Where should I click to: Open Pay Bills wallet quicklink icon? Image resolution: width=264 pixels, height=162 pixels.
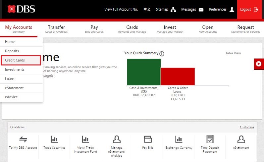click(148, 139)
